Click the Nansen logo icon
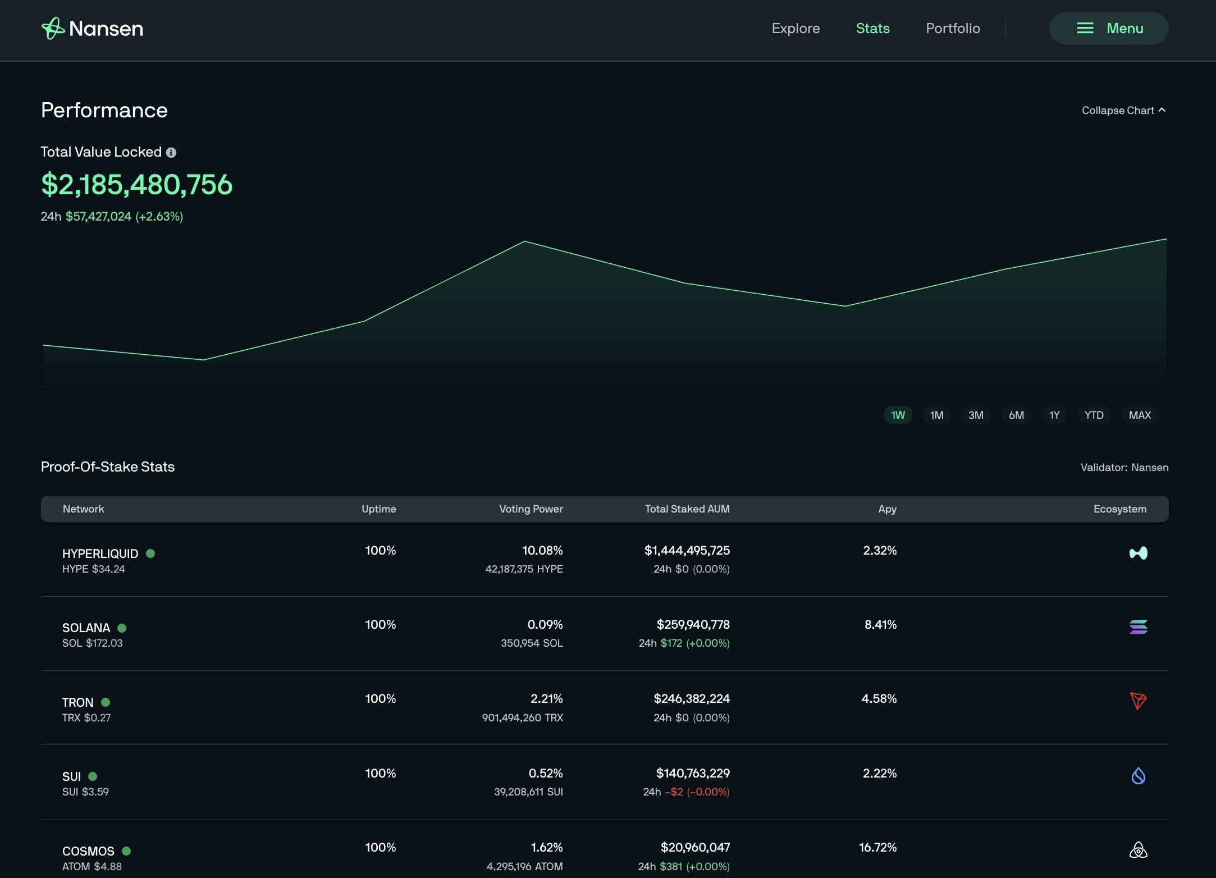The width and height of the screenshot is (1216, 878). [53, 28]
